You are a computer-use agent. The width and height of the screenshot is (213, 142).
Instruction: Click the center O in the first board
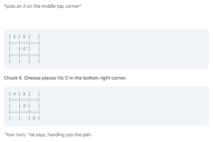24,49
